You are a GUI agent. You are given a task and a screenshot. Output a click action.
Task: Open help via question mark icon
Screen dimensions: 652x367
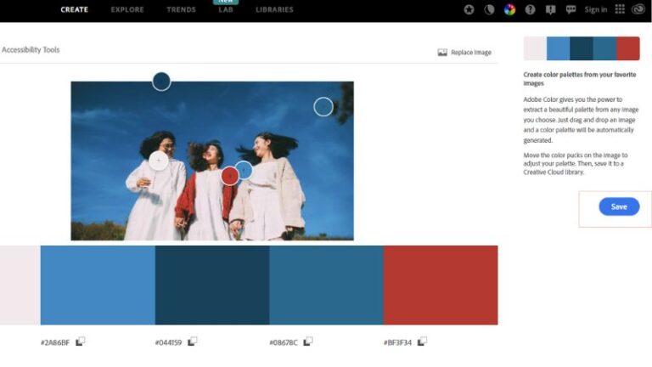[x=530, y=9]
